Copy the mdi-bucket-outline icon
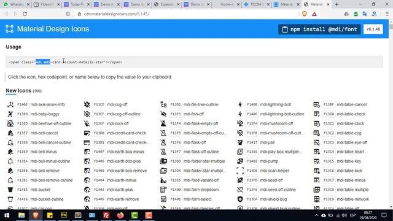The height and width of the screenshot is (221, 393). click(10, 199)
